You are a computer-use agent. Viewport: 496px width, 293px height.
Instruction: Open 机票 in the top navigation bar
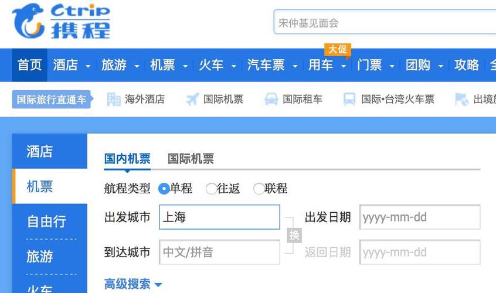[162, 65]
